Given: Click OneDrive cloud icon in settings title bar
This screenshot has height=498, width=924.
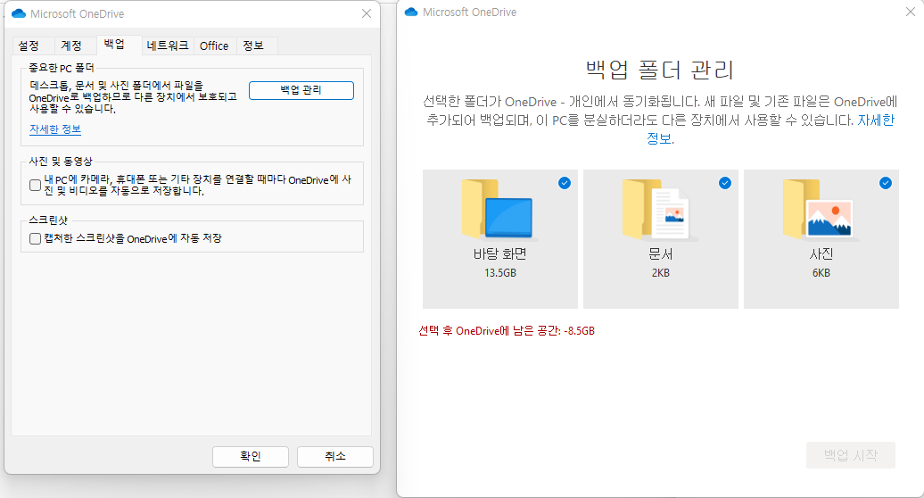Looking at the screenshot, I should pos(19,13).
